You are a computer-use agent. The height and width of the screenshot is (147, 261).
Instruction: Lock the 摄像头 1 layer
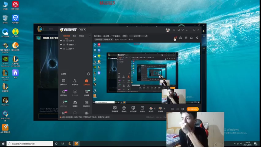coord(64,44)
